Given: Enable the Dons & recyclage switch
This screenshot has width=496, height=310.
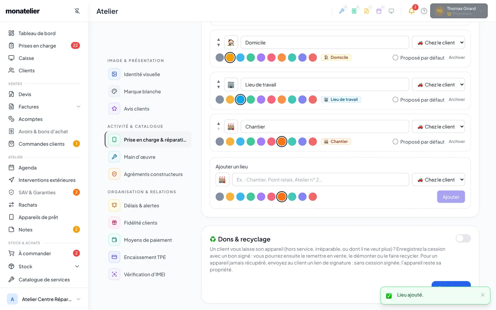Looking at the screenshot, I should 463,238.
